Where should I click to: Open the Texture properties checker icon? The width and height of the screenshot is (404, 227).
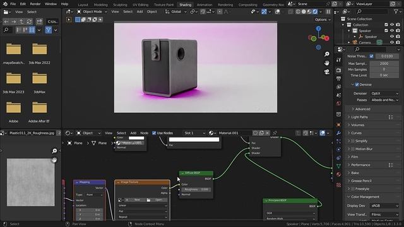click(x=338, y=185)
